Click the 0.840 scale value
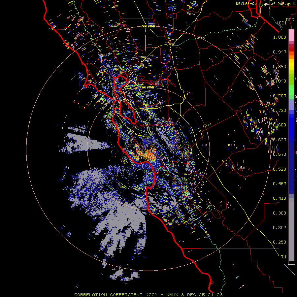The image size is (297, 297). point(280,81)
